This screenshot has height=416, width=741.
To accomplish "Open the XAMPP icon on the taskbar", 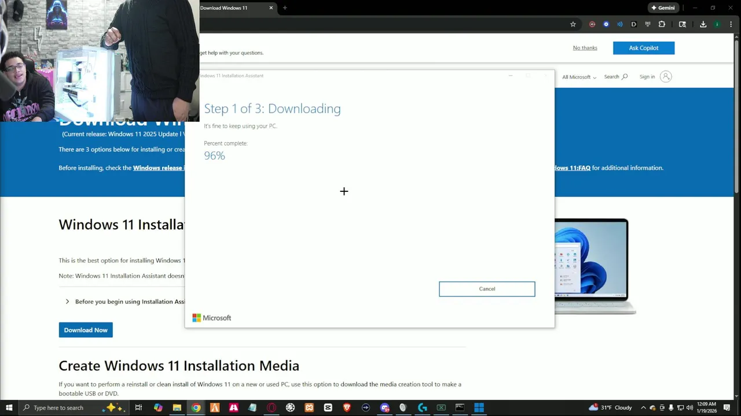I will pyautogui.click(x=309, y=407).
